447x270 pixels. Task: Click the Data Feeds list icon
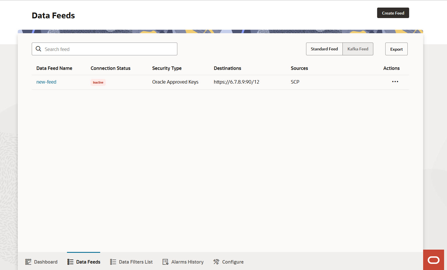pyautogui.click(x=70, y=262)
